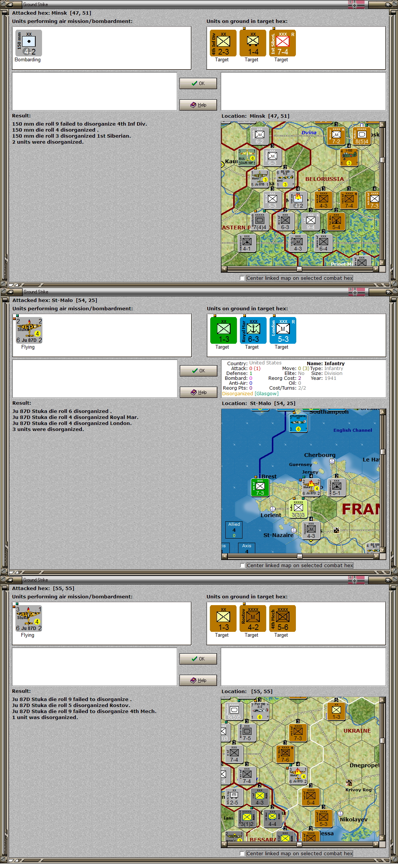Click the Allied score box on France map
This screenshot has height=865, width=398.
tap(234, 530)
